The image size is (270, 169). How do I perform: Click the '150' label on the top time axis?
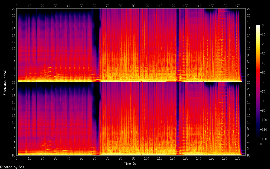(212, 6)
